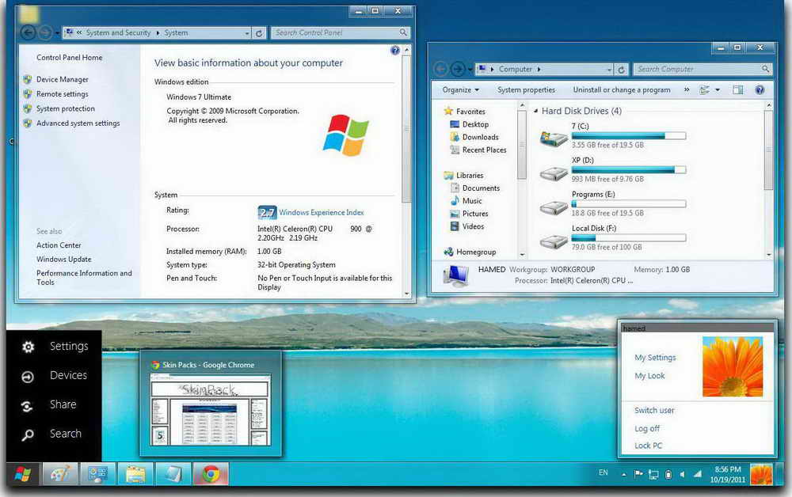792x497 pixels.
Task: Show hidden tray icons arrow
Action: [624, 475]
